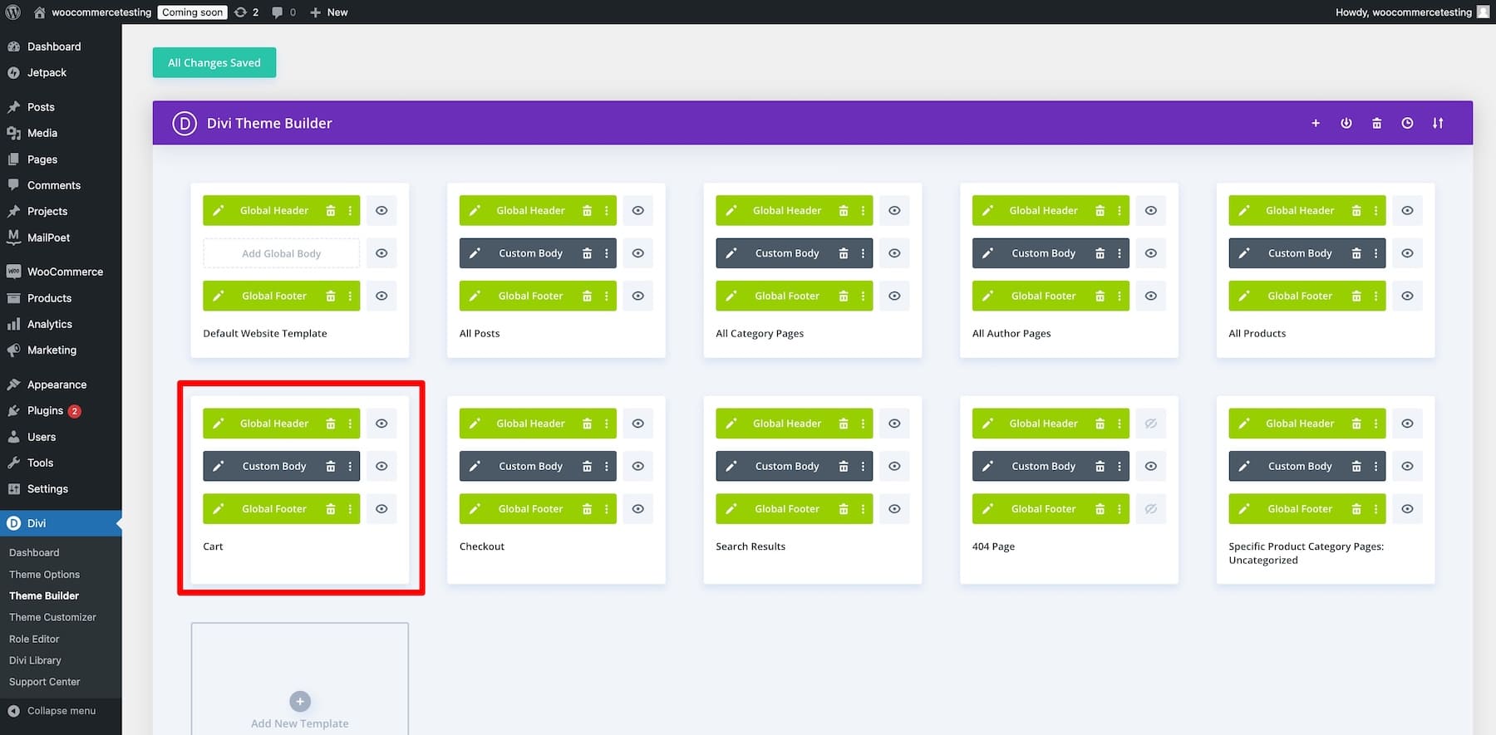Delete Custom Body in All Products template

point(1356,253)
